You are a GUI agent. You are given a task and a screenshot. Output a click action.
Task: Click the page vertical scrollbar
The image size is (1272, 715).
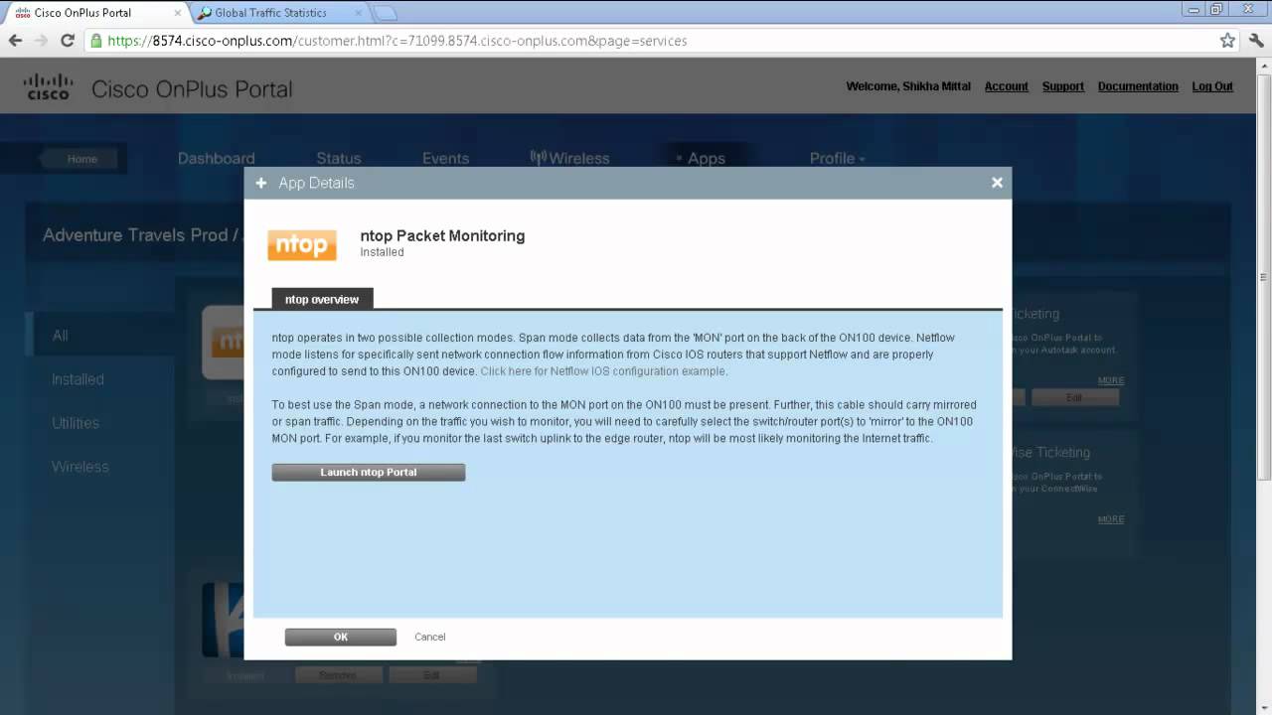tap(1263, 278)
